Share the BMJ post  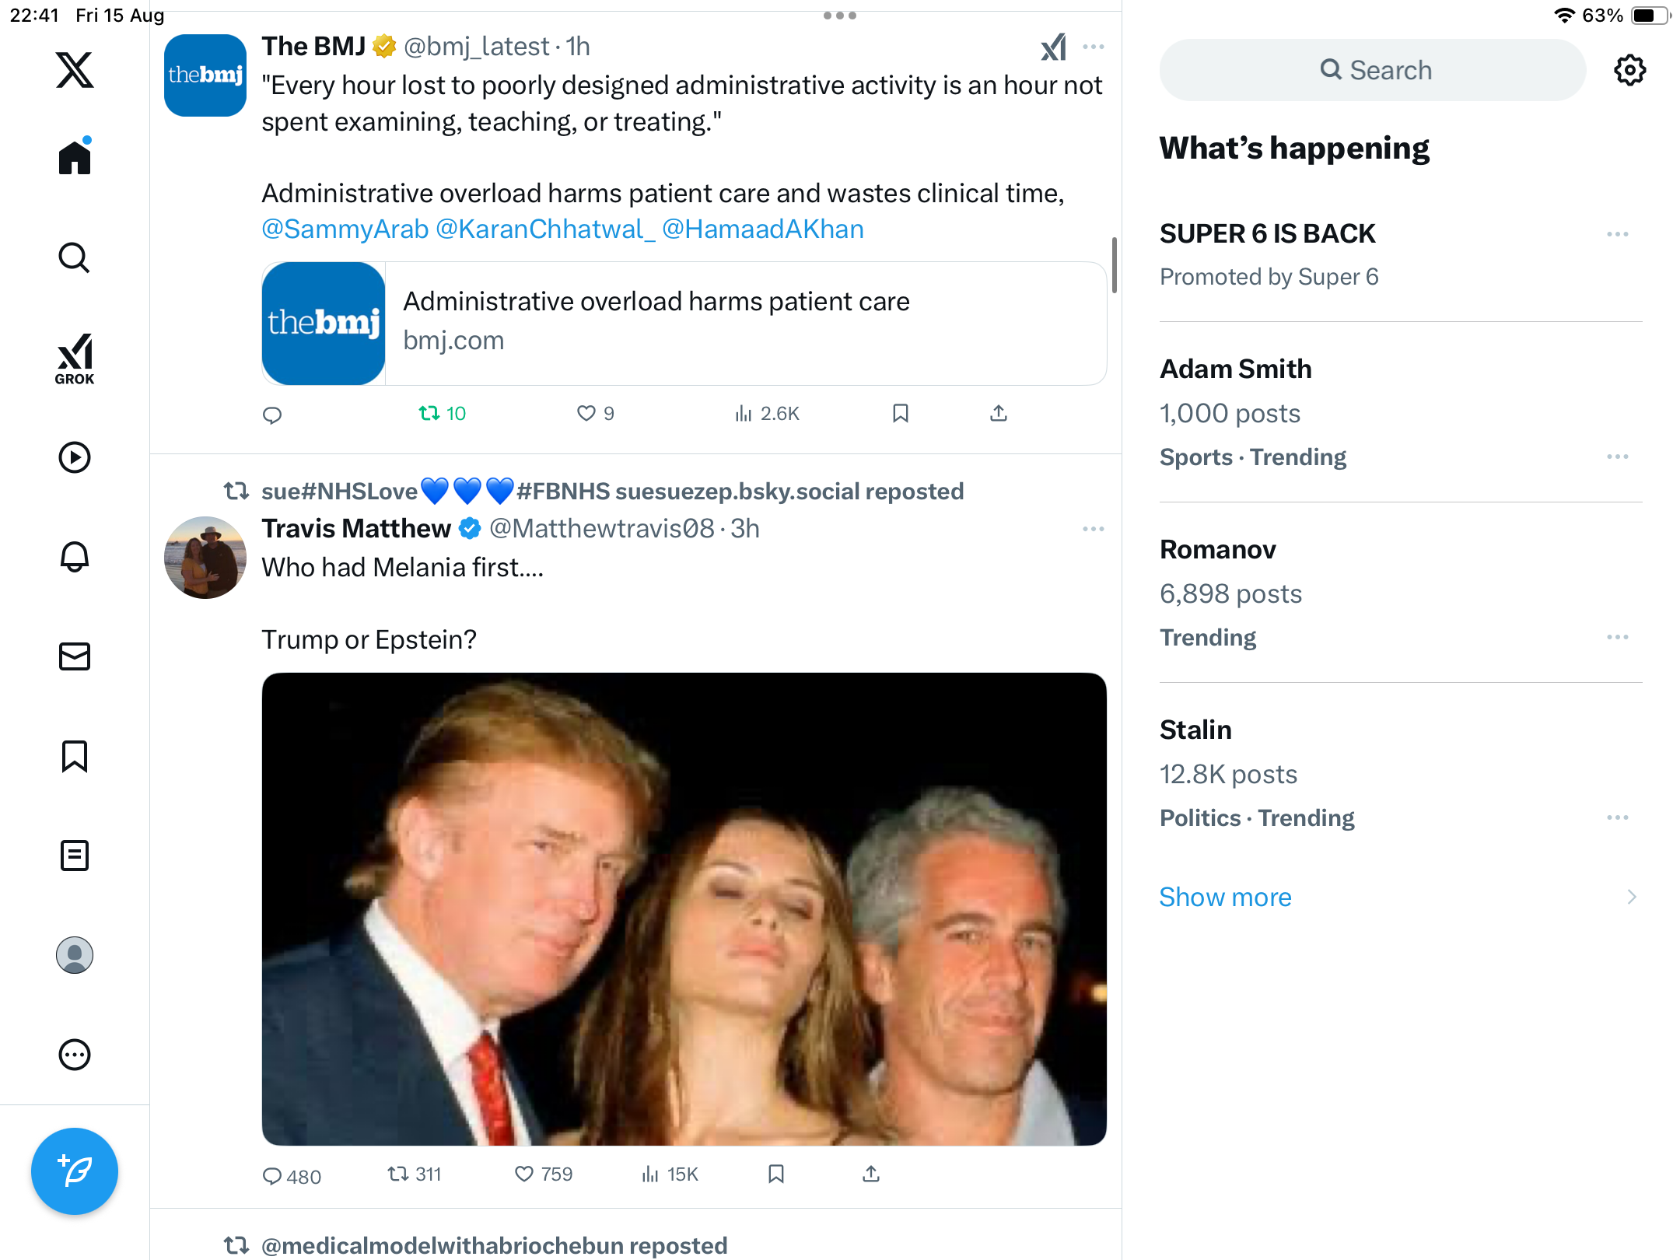[999, 414]
